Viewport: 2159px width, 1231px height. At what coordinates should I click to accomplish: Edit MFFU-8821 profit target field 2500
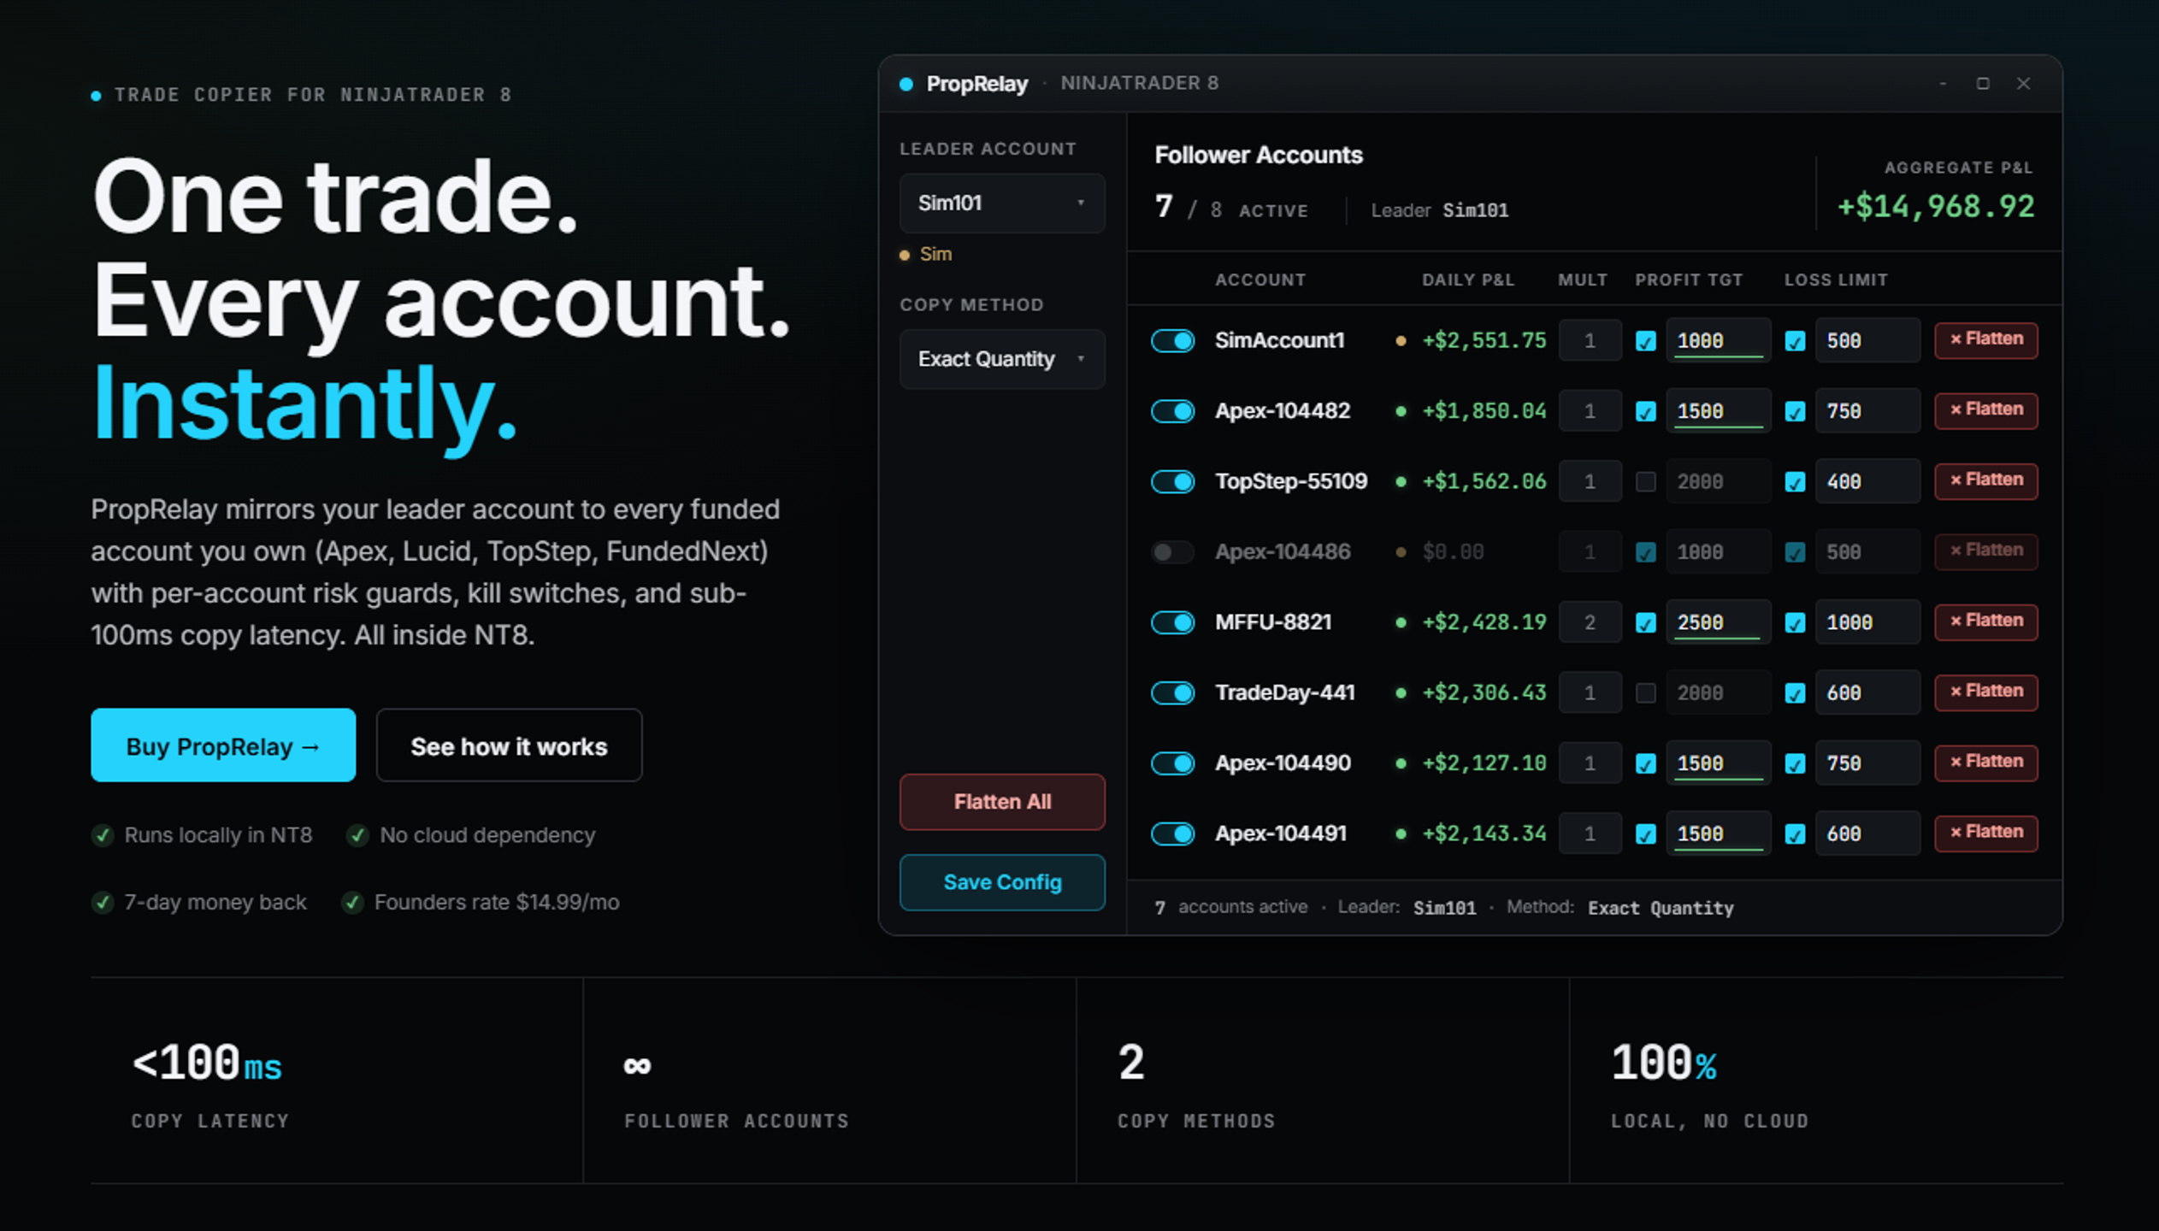click(1717, 622)
